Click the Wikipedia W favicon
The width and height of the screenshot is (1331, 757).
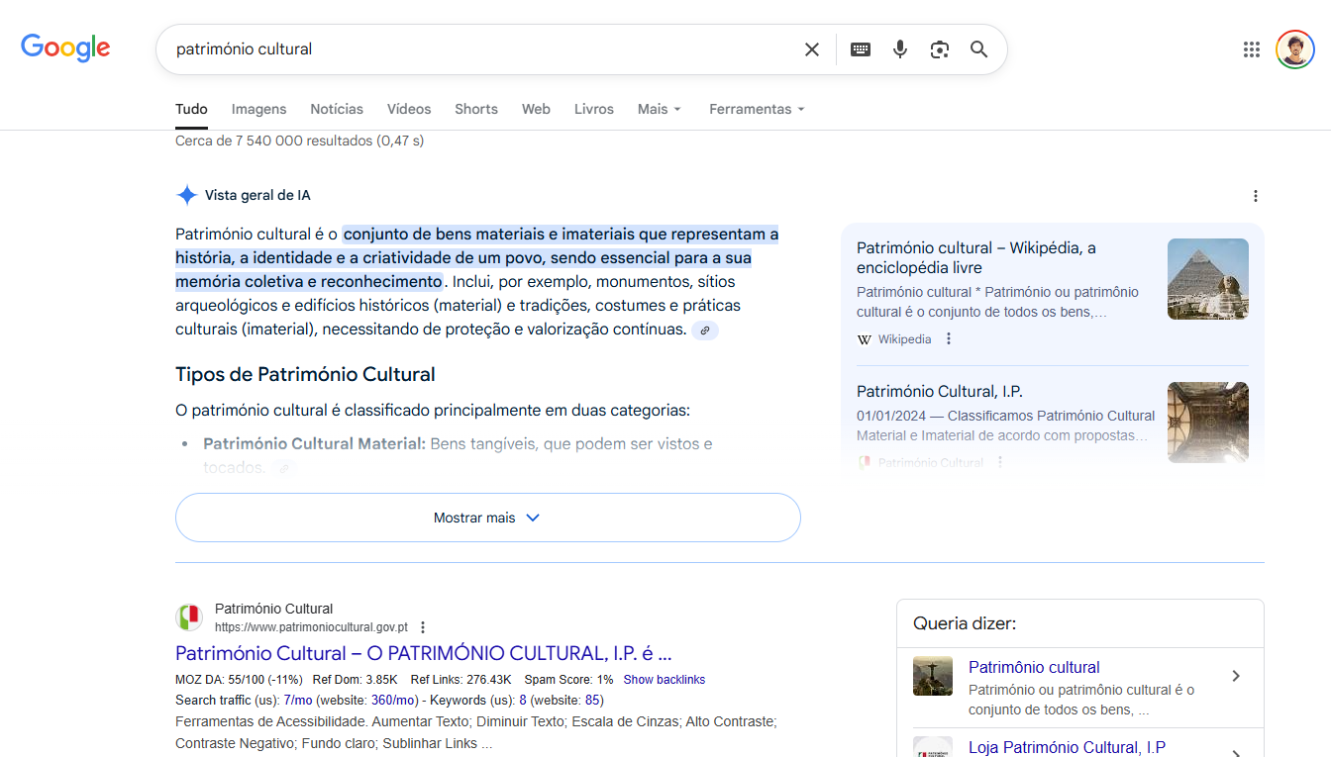pyautogui.click(x=865, y=339)
